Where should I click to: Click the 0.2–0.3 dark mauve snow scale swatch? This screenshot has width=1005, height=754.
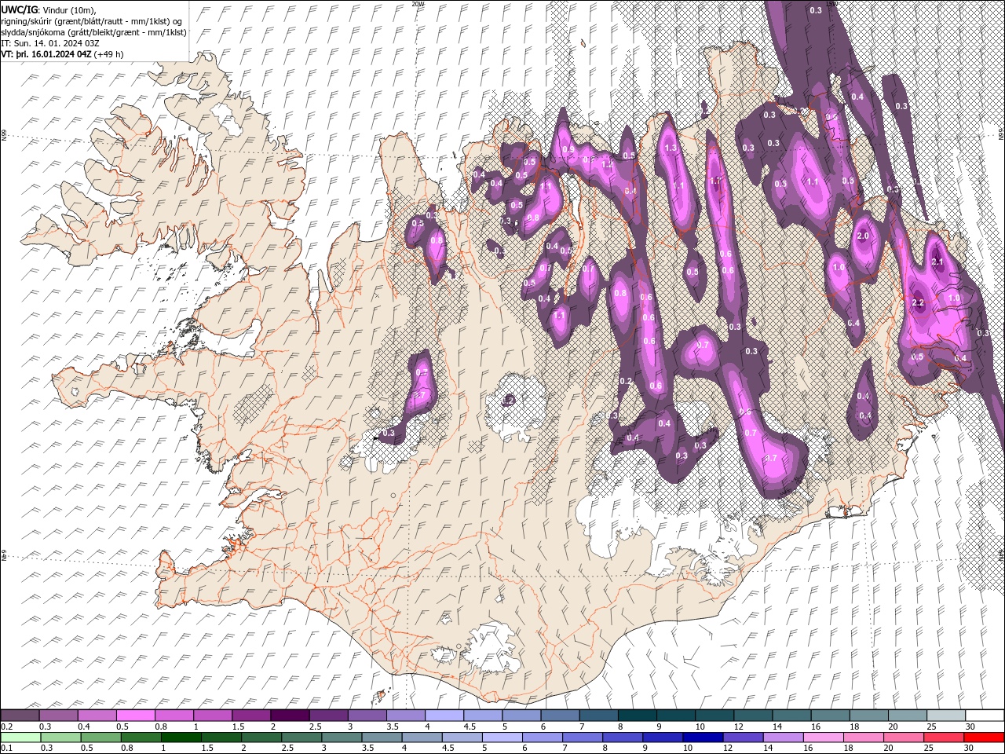[x=20, y=716]
